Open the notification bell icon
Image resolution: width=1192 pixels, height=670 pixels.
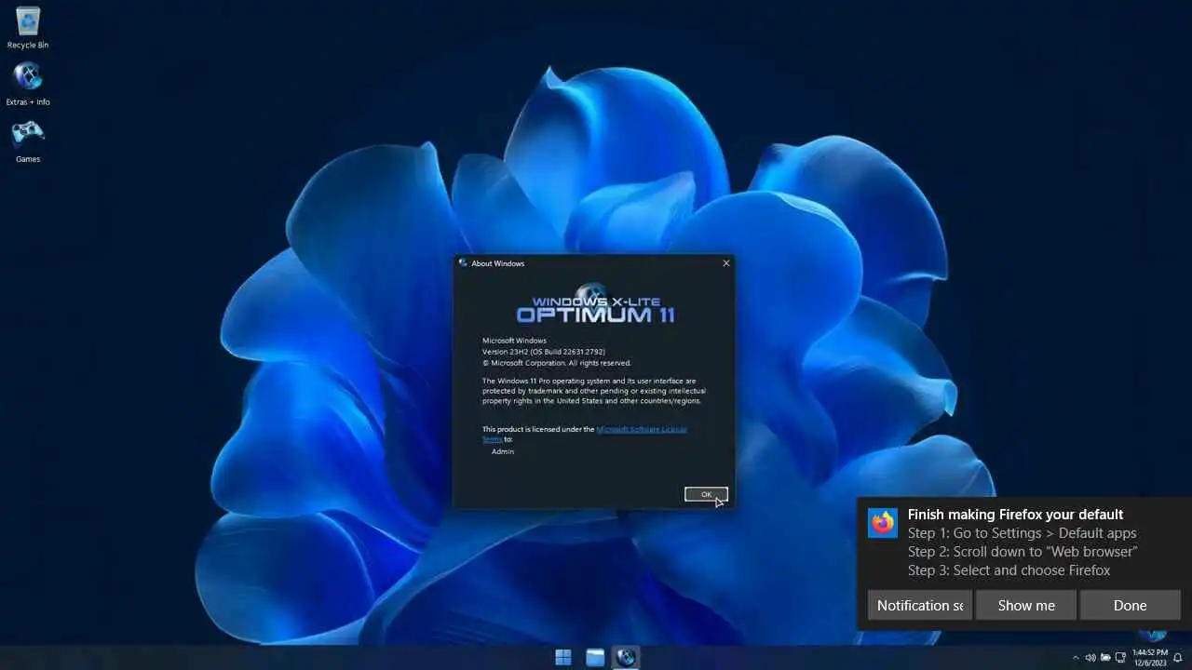pos(1178,658)
